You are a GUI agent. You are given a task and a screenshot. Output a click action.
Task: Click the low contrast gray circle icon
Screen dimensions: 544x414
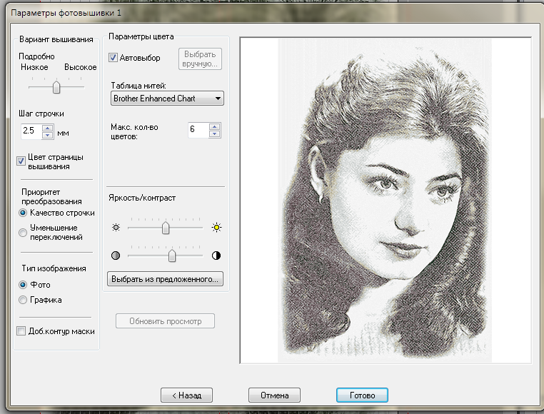(116, 255)
